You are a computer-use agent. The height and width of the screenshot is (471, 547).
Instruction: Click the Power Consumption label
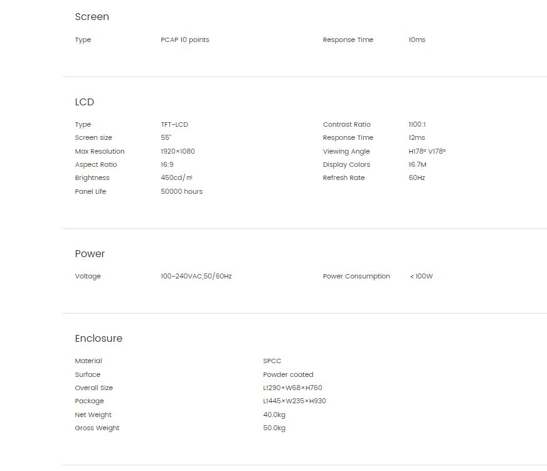[356, 277]
